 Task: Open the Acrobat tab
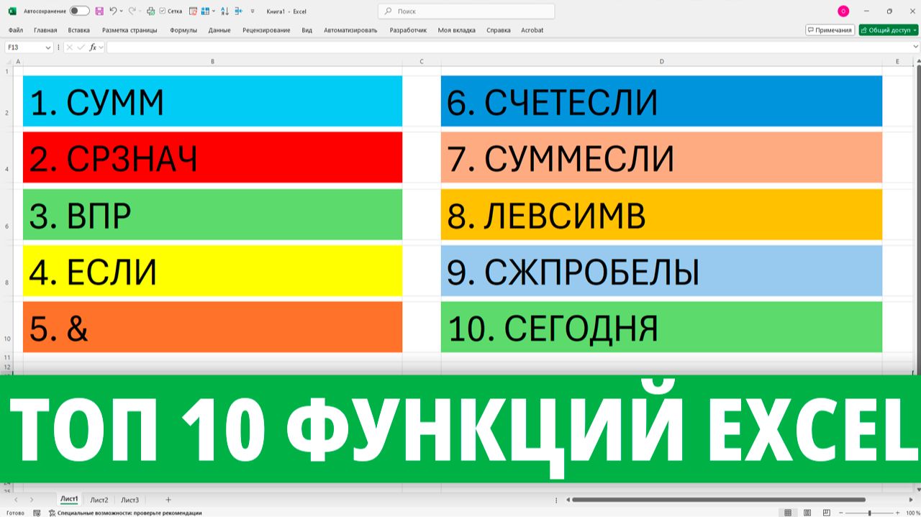(532, 30)
